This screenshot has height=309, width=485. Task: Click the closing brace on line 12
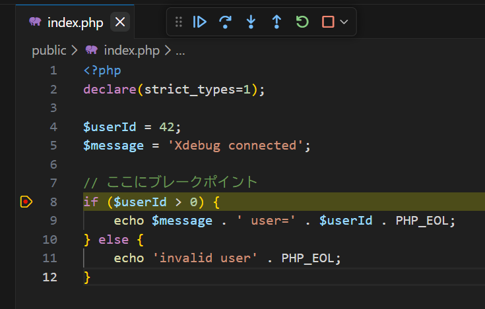click(87, 277)
